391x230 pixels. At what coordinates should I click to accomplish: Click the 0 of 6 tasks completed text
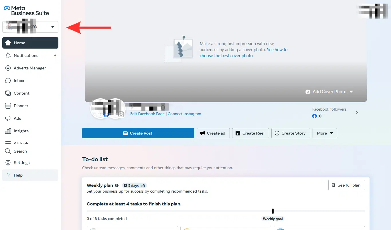click(x=107, y=219)
